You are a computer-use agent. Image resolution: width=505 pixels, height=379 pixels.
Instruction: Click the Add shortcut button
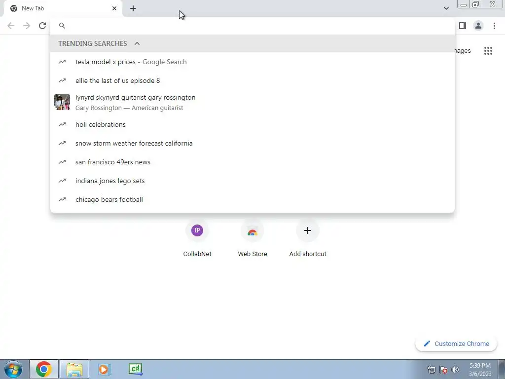coord(308,239)
